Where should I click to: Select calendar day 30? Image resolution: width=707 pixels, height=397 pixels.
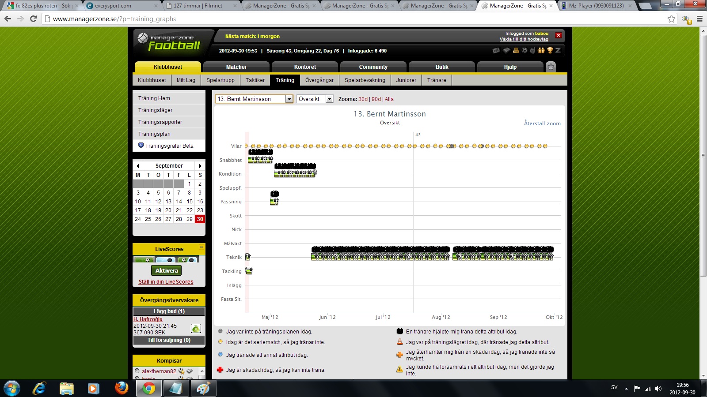(x=200, y=219)
